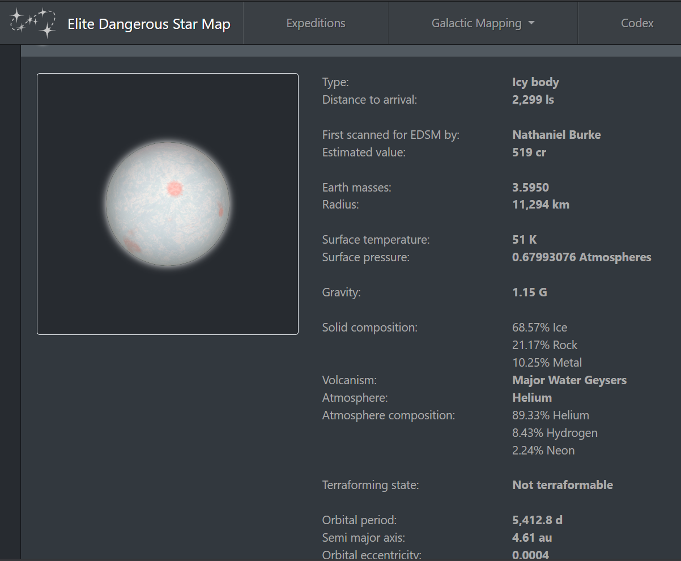This screenshot has width=681, height=561.
Task: Click the 'Earth masses:' label
Action: pyautogui.click(x=357, y=188)
